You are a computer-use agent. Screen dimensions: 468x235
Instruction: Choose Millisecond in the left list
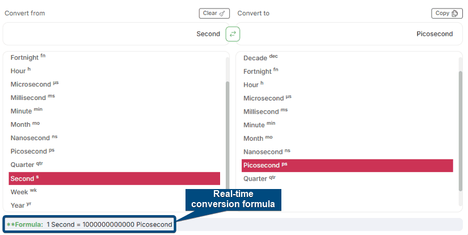coord(29,98)
